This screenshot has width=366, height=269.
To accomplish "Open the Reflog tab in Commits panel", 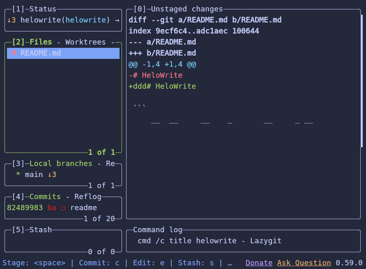I will pos(88,197).
